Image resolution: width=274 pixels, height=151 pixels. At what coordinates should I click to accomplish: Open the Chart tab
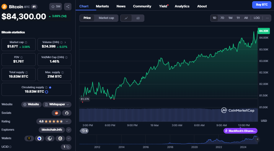84,6
